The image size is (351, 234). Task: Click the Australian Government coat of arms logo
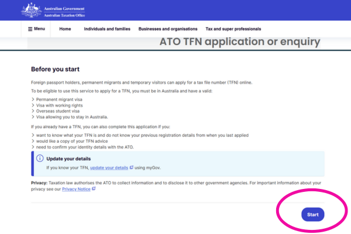pyautogui.click(x=28, y=9)
